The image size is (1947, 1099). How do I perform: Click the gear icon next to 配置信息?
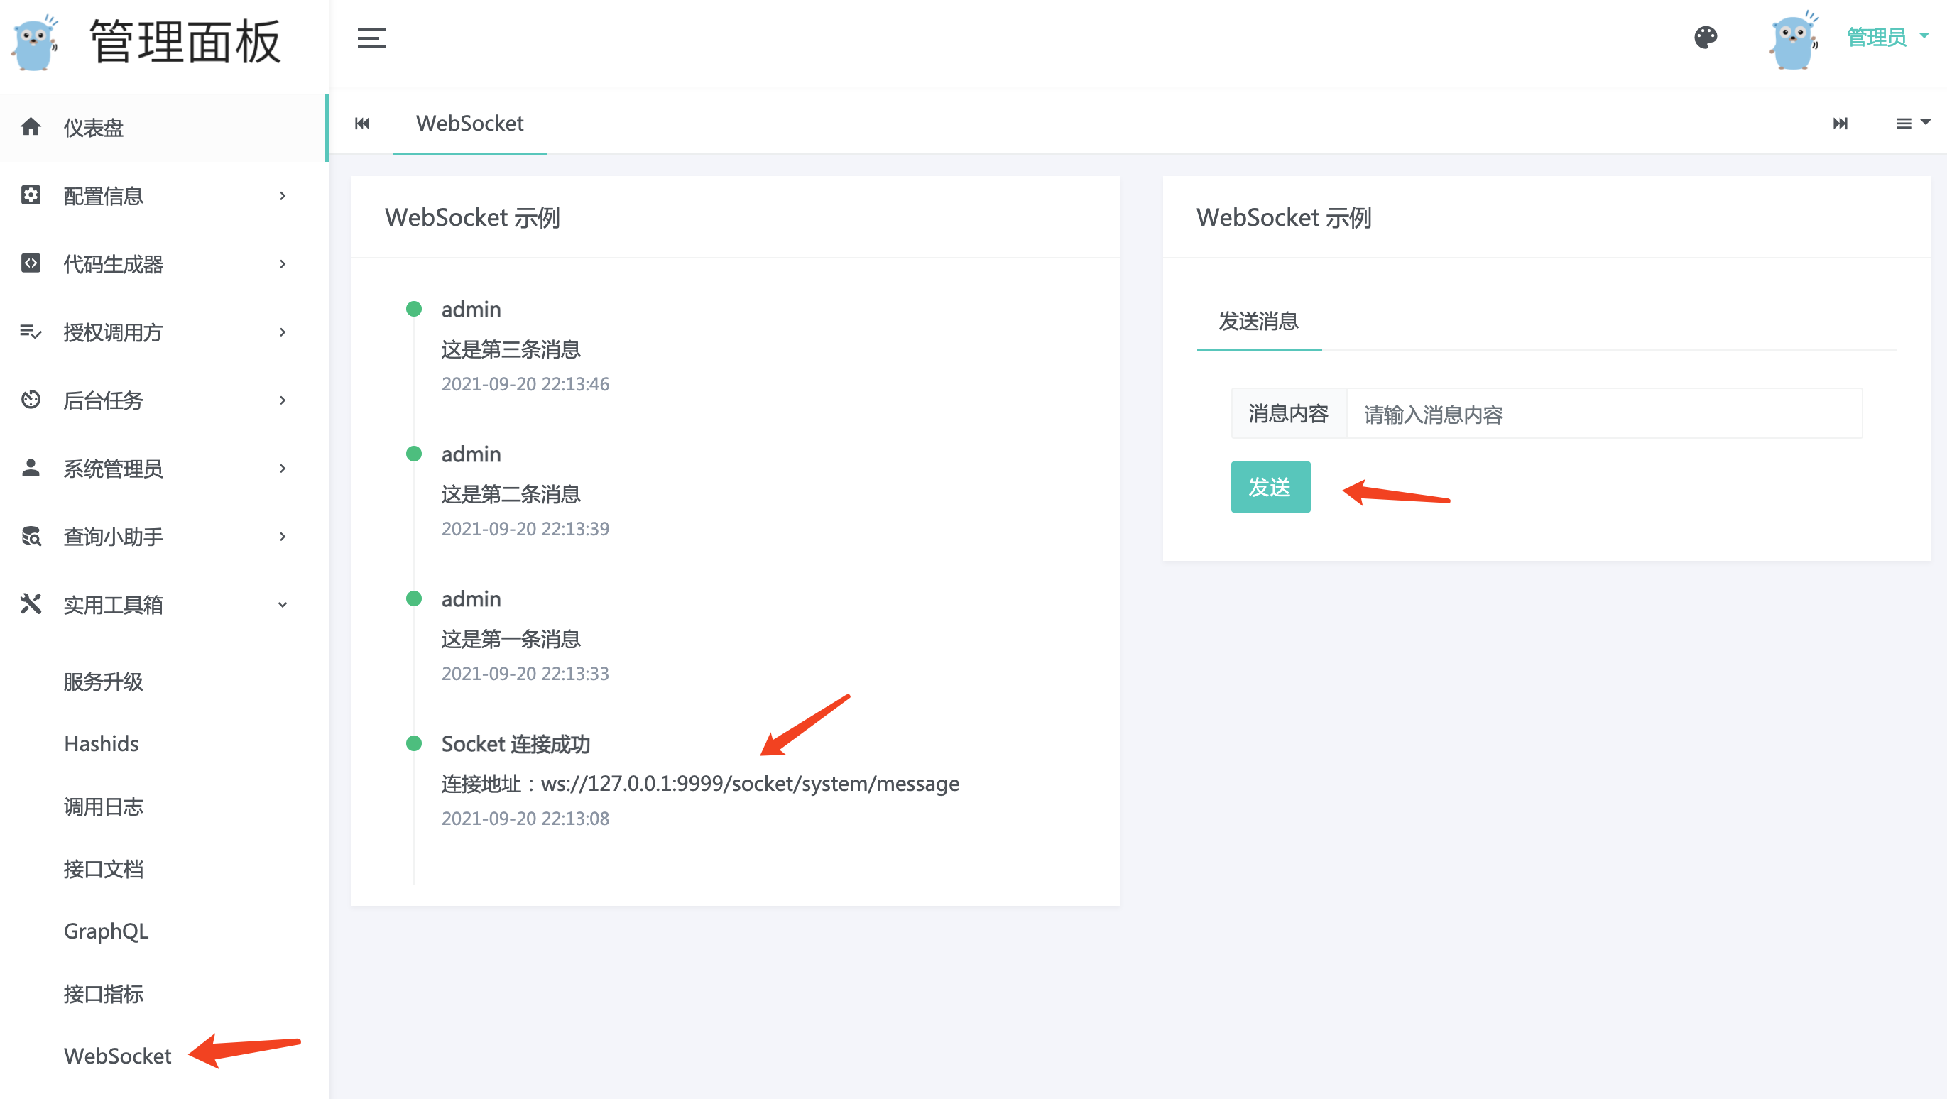(x=31, y=195)
